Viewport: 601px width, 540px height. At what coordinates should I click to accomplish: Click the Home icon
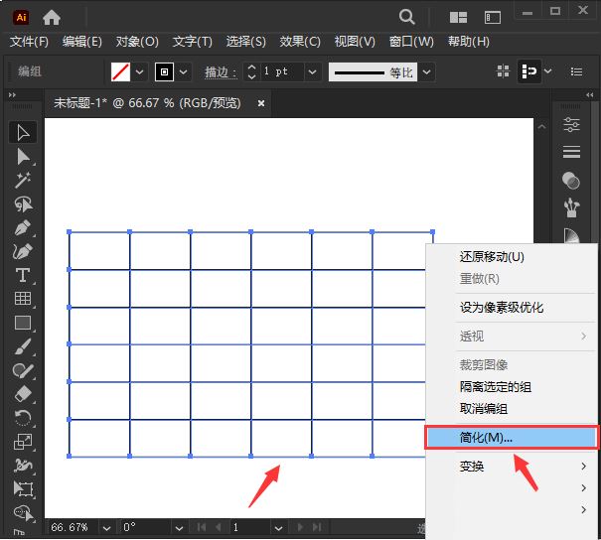tap(52, 18)
